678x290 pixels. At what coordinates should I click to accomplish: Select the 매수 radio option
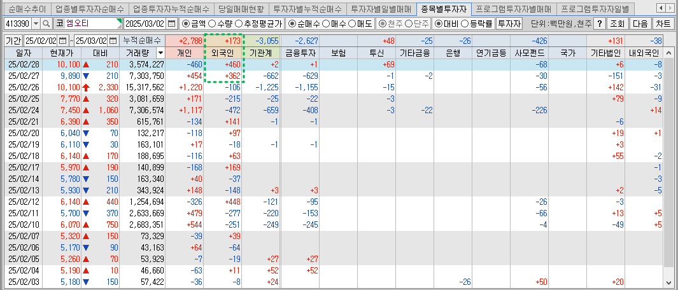(327, 24)
